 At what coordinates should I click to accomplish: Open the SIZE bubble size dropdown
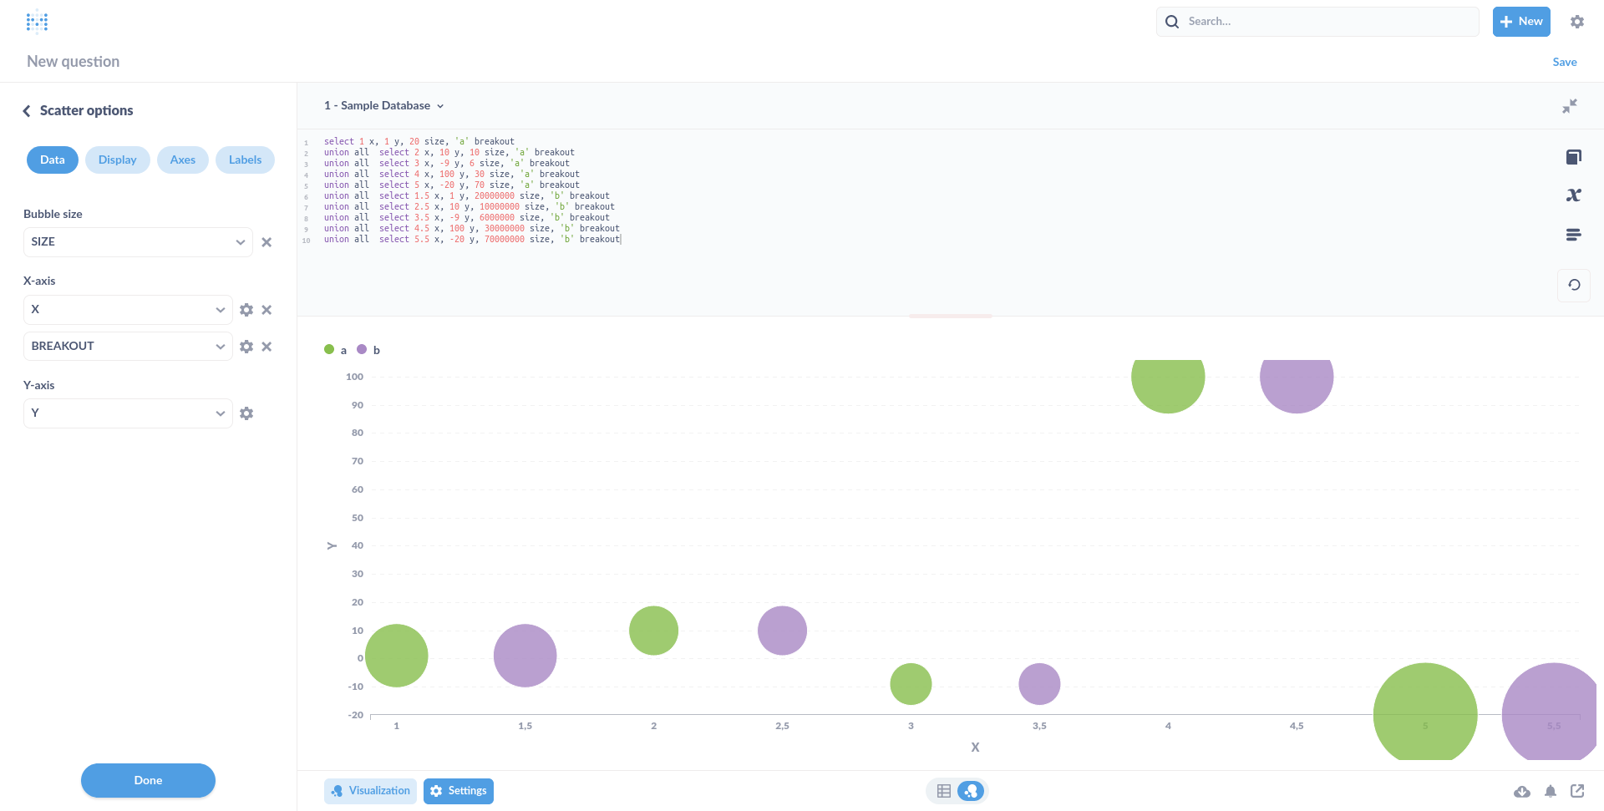tap(137, 241)
